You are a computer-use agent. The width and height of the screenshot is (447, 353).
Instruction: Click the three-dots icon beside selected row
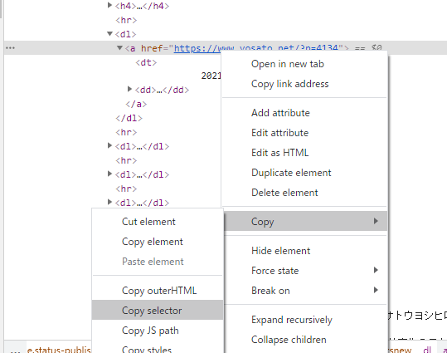pyautogui.click(x=10, y=48)
